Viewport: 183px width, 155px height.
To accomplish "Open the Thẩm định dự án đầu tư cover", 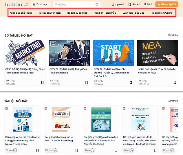I will (101, 120).
